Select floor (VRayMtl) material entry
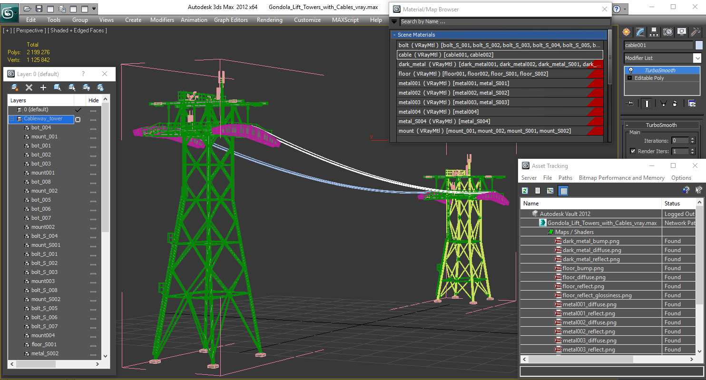 pos(500,74)
